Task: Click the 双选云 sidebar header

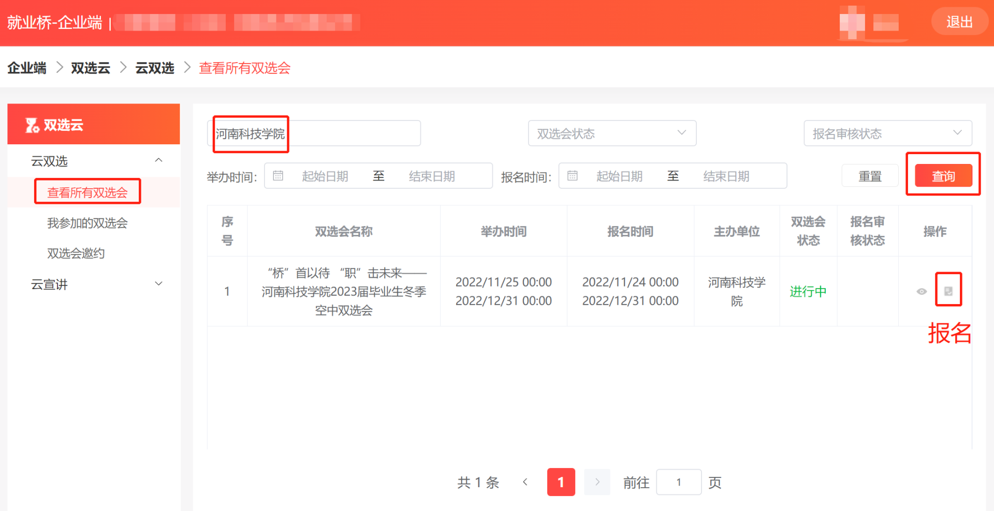Action: tap(94, 124)
